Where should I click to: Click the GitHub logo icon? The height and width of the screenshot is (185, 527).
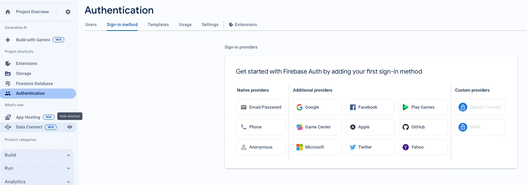pyautogui.click(x=406, y=127)
